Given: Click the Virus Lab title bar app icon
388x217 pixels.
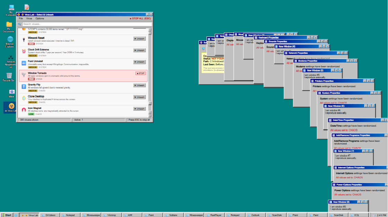Looking at the screenshot, I should [19, 15].
